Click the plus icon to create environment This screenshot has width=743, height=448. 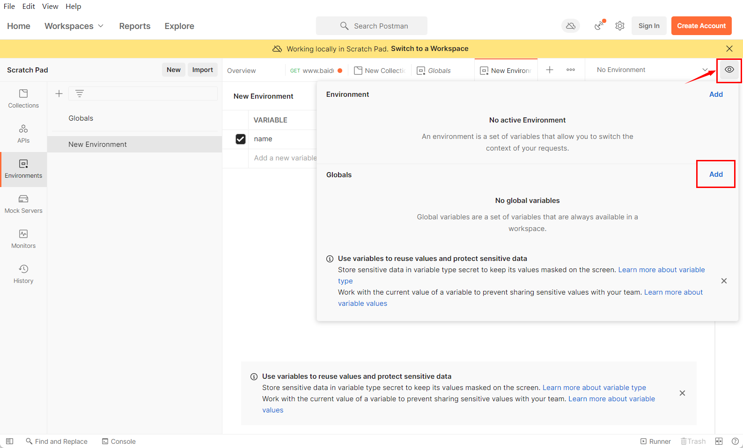pos(59,94)
